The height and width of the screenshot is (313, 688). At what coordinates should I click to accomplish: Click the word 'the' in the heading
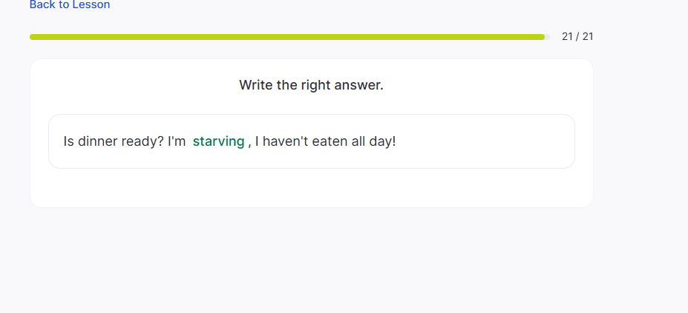pos(287,85)
